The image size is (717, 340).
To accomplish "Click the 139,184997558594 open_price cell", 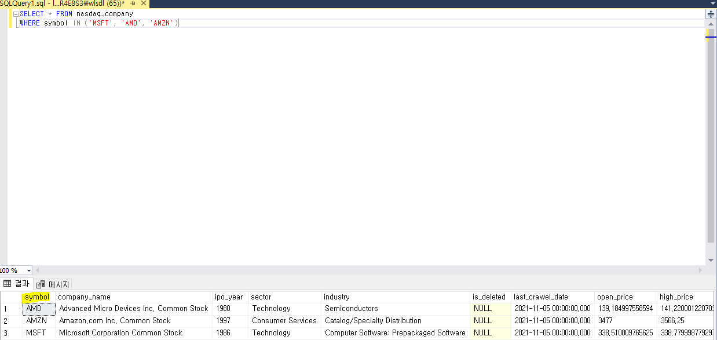I will click(625, 309).
